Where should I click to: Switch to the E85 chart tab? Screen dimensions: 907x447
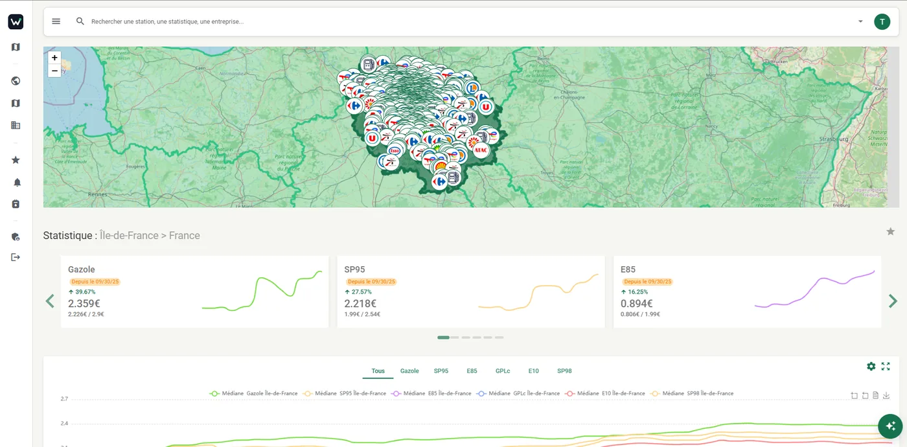click(x=472, y=371)
